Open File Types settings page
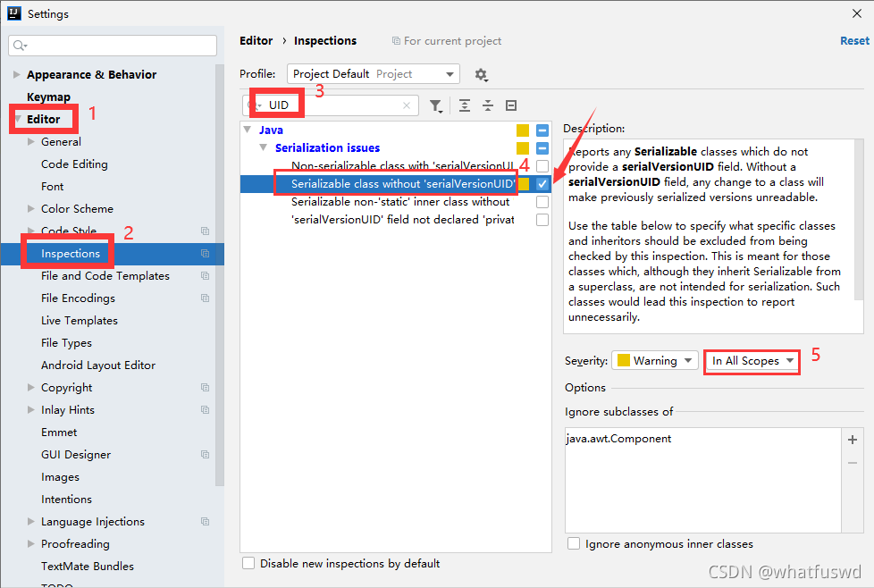 point(66,343)
